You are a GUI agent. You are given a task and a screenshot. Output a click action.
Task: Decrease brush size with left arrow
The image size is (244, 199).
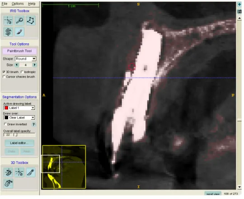[17, 65]
